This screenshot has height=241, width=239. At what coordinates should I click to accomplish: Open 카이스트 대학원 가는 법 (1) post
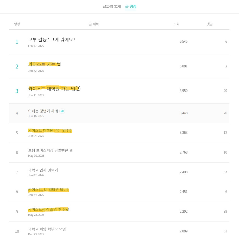[49, 131]
